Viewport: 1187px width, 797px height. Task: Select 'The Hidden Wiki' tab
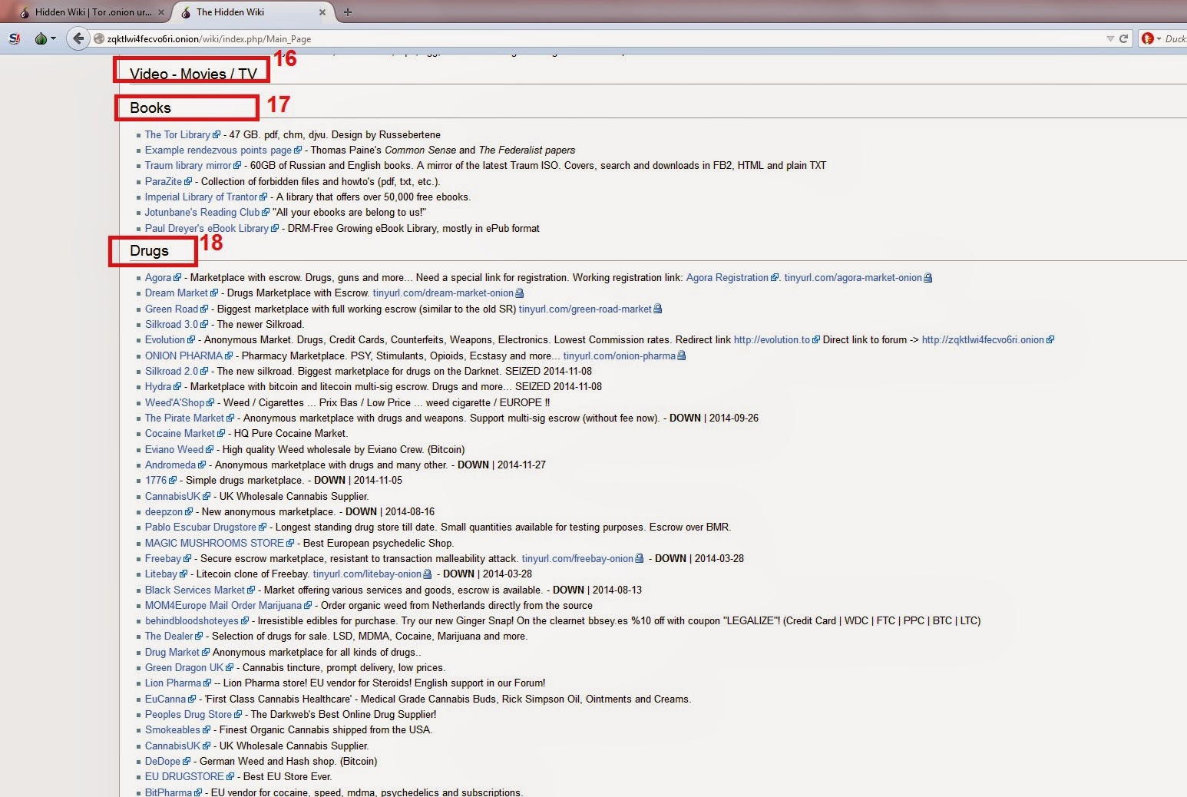[x=253, y=12]
